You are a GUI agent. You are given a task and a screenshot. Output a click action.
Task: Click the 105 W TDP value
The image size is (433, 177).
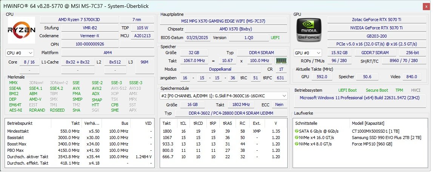point(142,28)
